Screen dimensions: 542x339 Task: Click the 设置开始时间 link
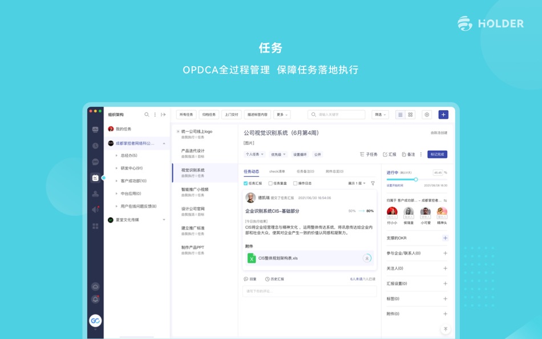[x=395, y=185]
